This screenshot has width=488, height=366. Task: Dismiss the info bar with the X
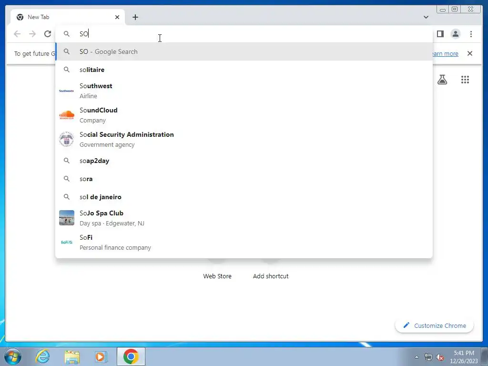point(469,53)
